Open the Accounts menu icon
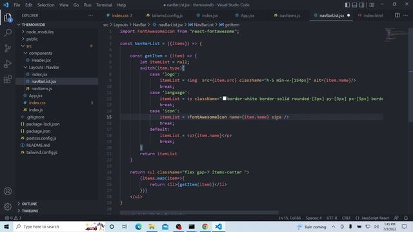This screenshot has width=413, height=232. point(8,191)
